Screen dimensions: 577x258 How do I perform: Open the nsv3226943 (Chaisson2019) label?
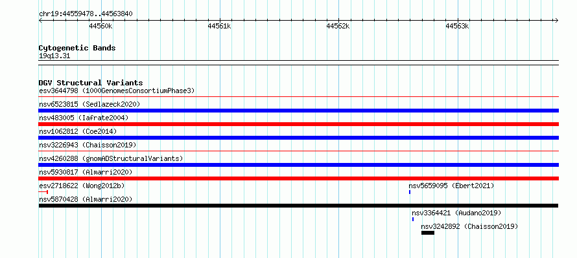point(88,145)
